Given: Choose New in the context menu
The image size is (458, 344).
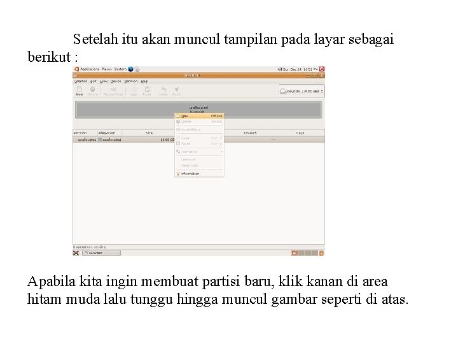Looking at the screenshot, I should pyautogui.click(x=199, y=116).
